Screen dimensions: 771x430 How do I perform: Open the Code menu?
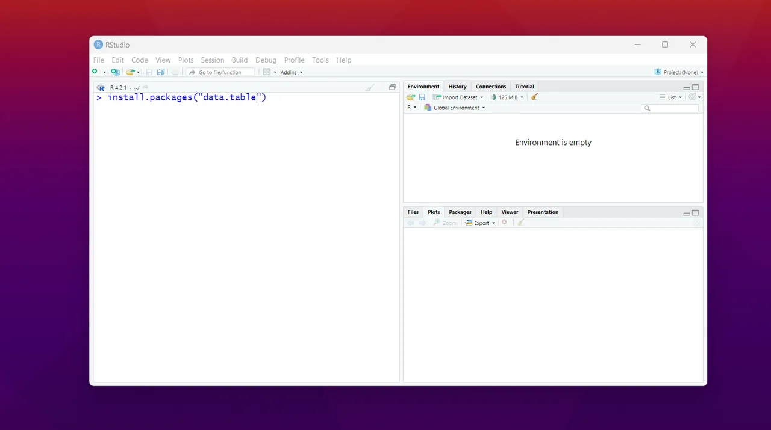point(140,60)
